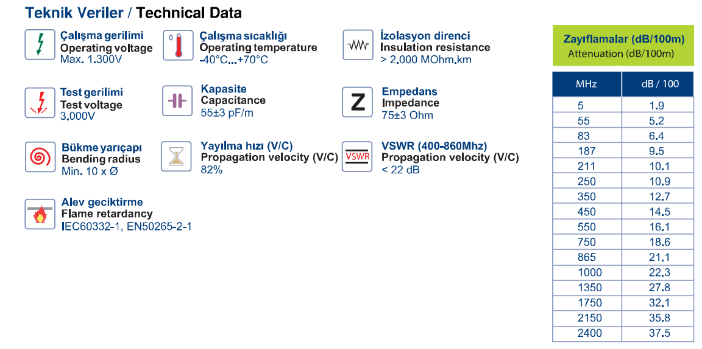Click the IEC60332-1, EN50265-2-1 standard text
This screenshot has width=702, height=349.
tap(127, 227)
